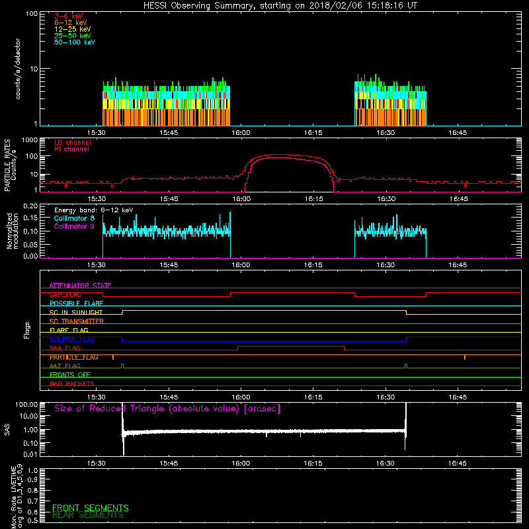The height and width of the screenshot is (529, 529).
Task: Click the vertical Flags axis label
Action: pos(27,330)
